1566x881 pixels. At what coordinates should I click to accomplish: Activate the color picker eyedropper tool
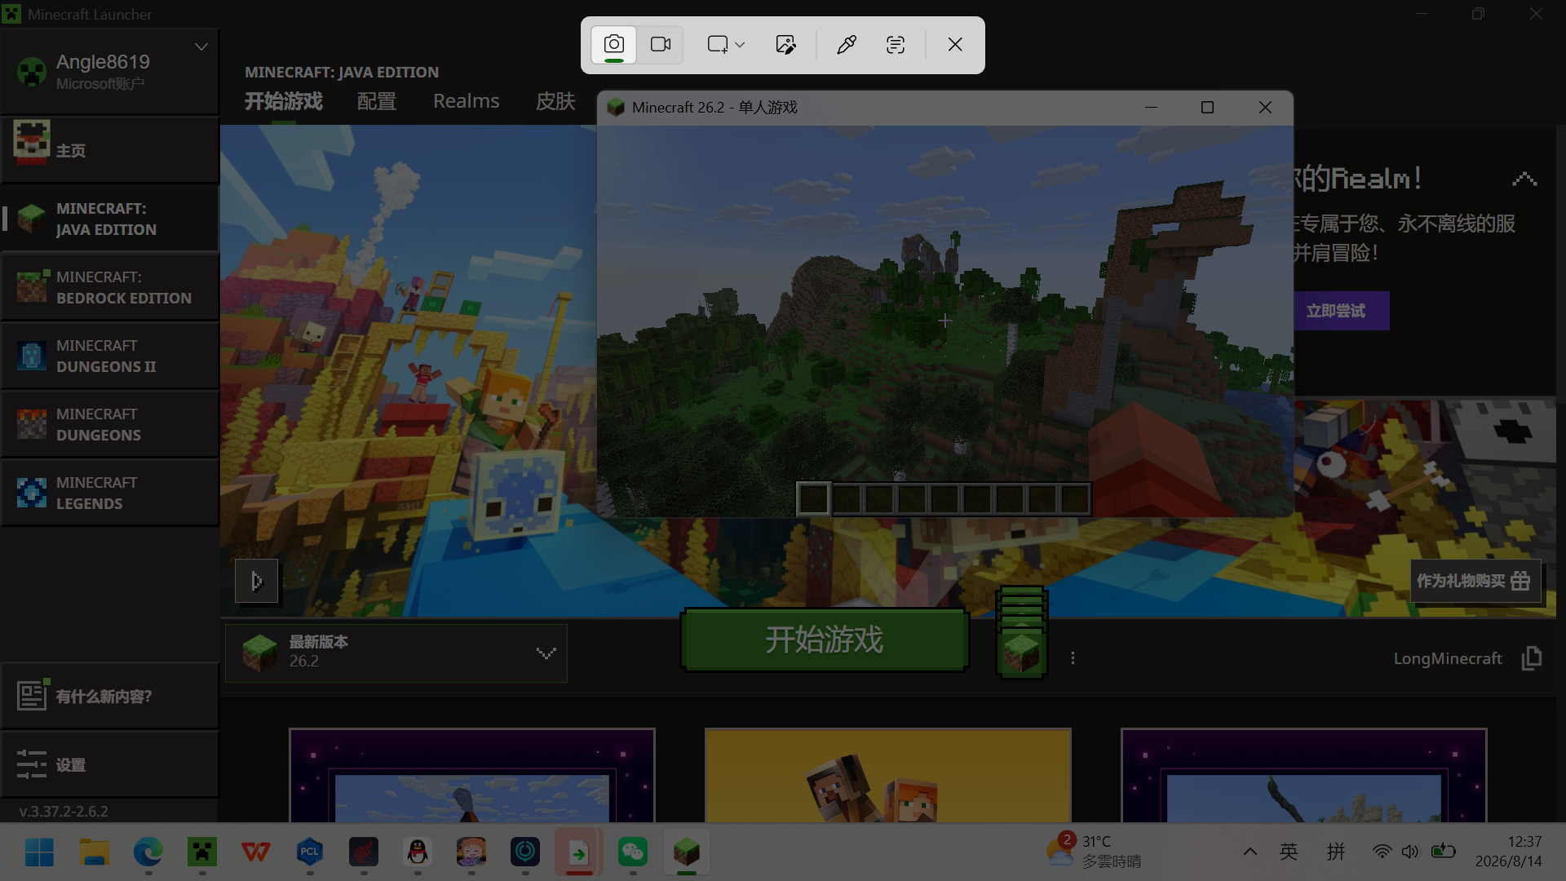[x=847, y=45]
